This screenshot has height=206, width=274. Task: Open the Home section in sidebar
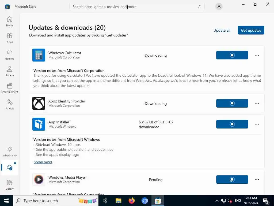tap(10, 21)
